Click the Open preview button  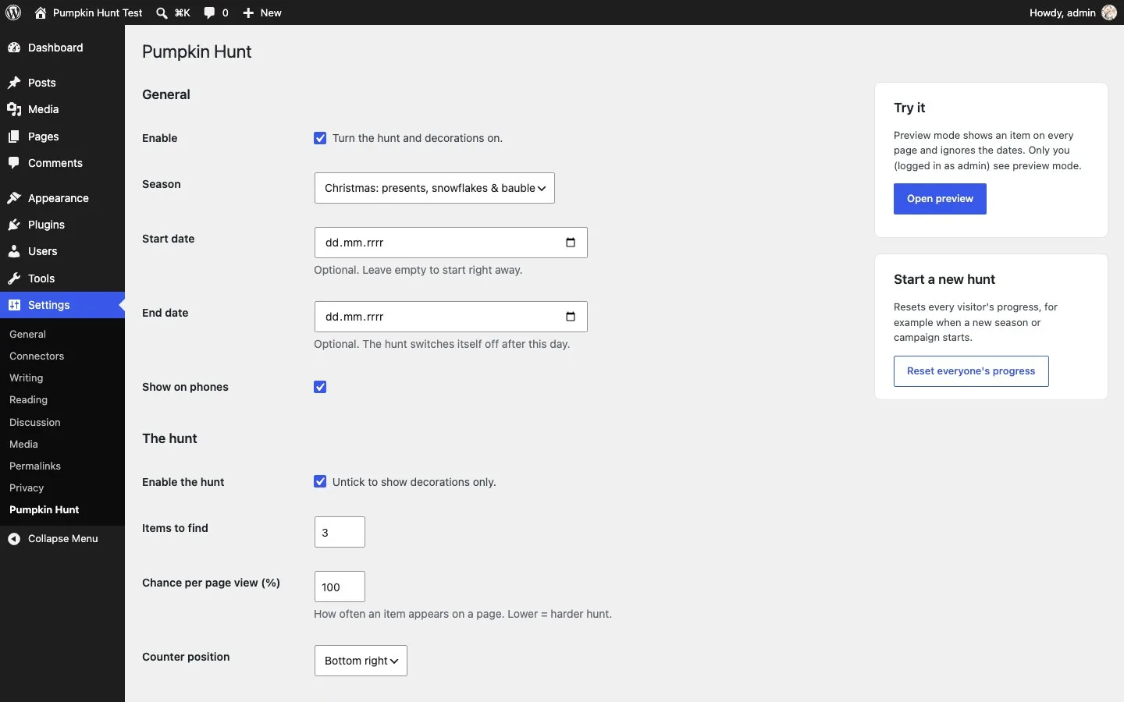point(940,199)
